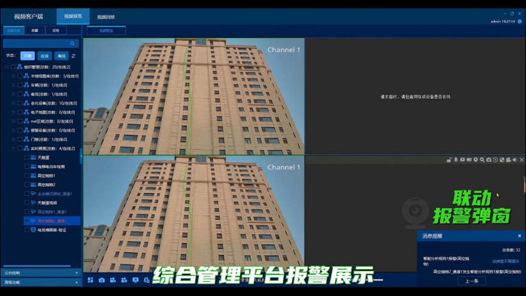This screenshot has width=526, height=296.
Task: Click the search magnifier in device search box
Action: coord(72,44)
